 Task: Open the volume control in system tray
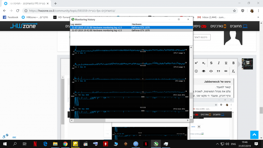click(x=227, y=144)
